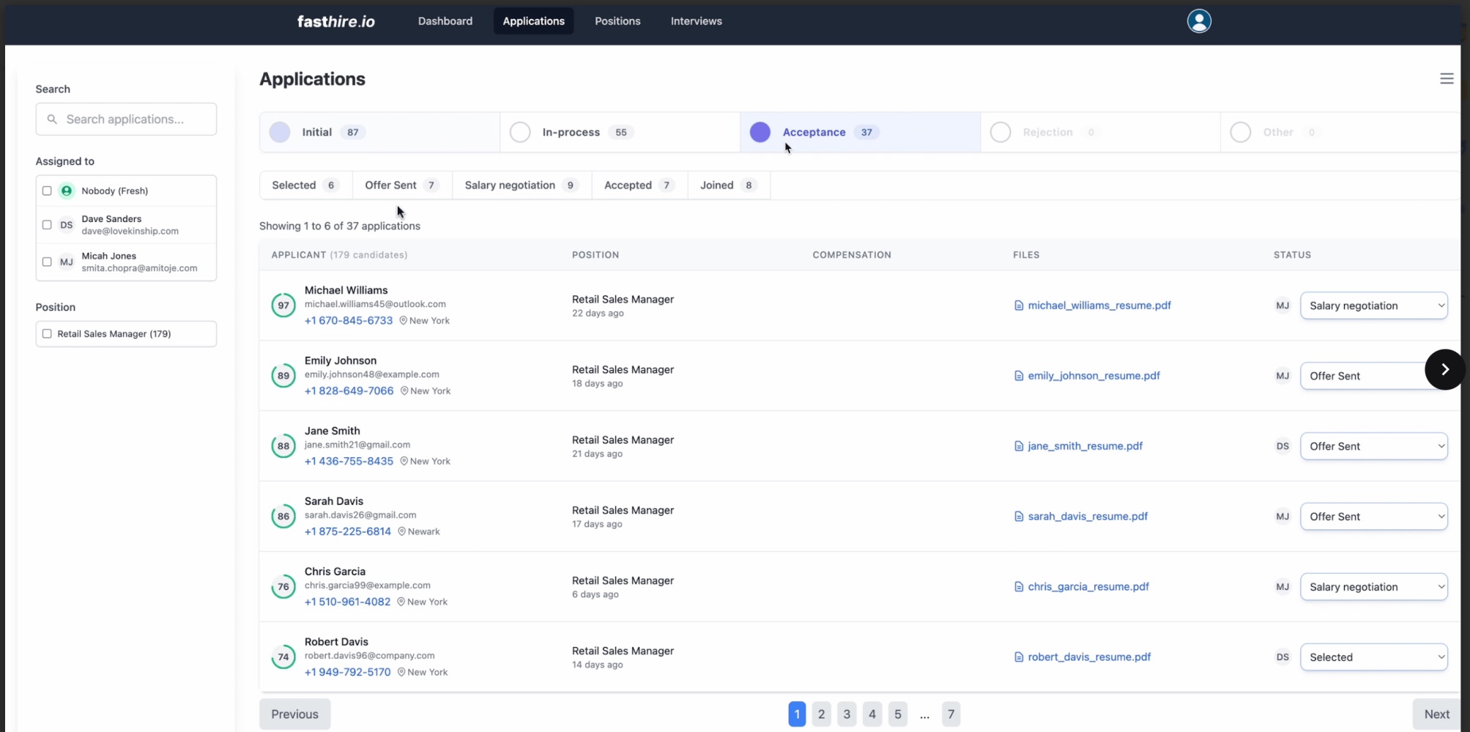Open the user profile avatar icon

tap(1198, 21)
